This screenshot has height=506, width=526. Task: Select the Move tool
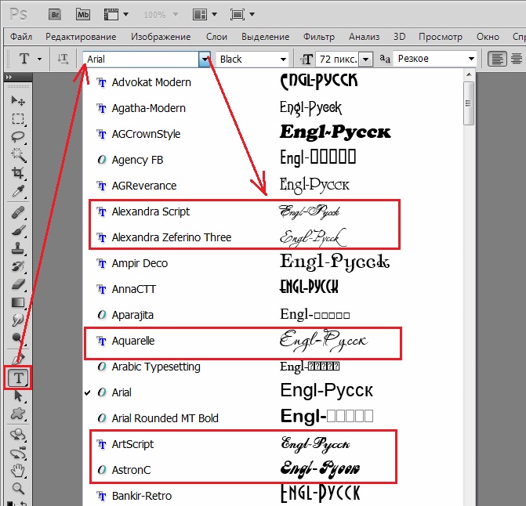coord(18,100)
